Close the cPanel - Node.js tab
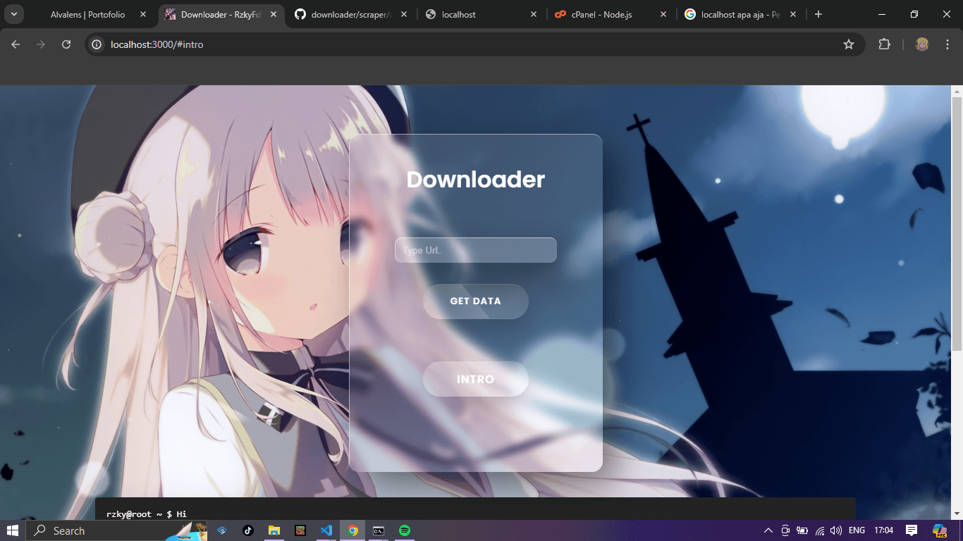The width and height of the screenshot is (963, 541). tap(663, 14)
